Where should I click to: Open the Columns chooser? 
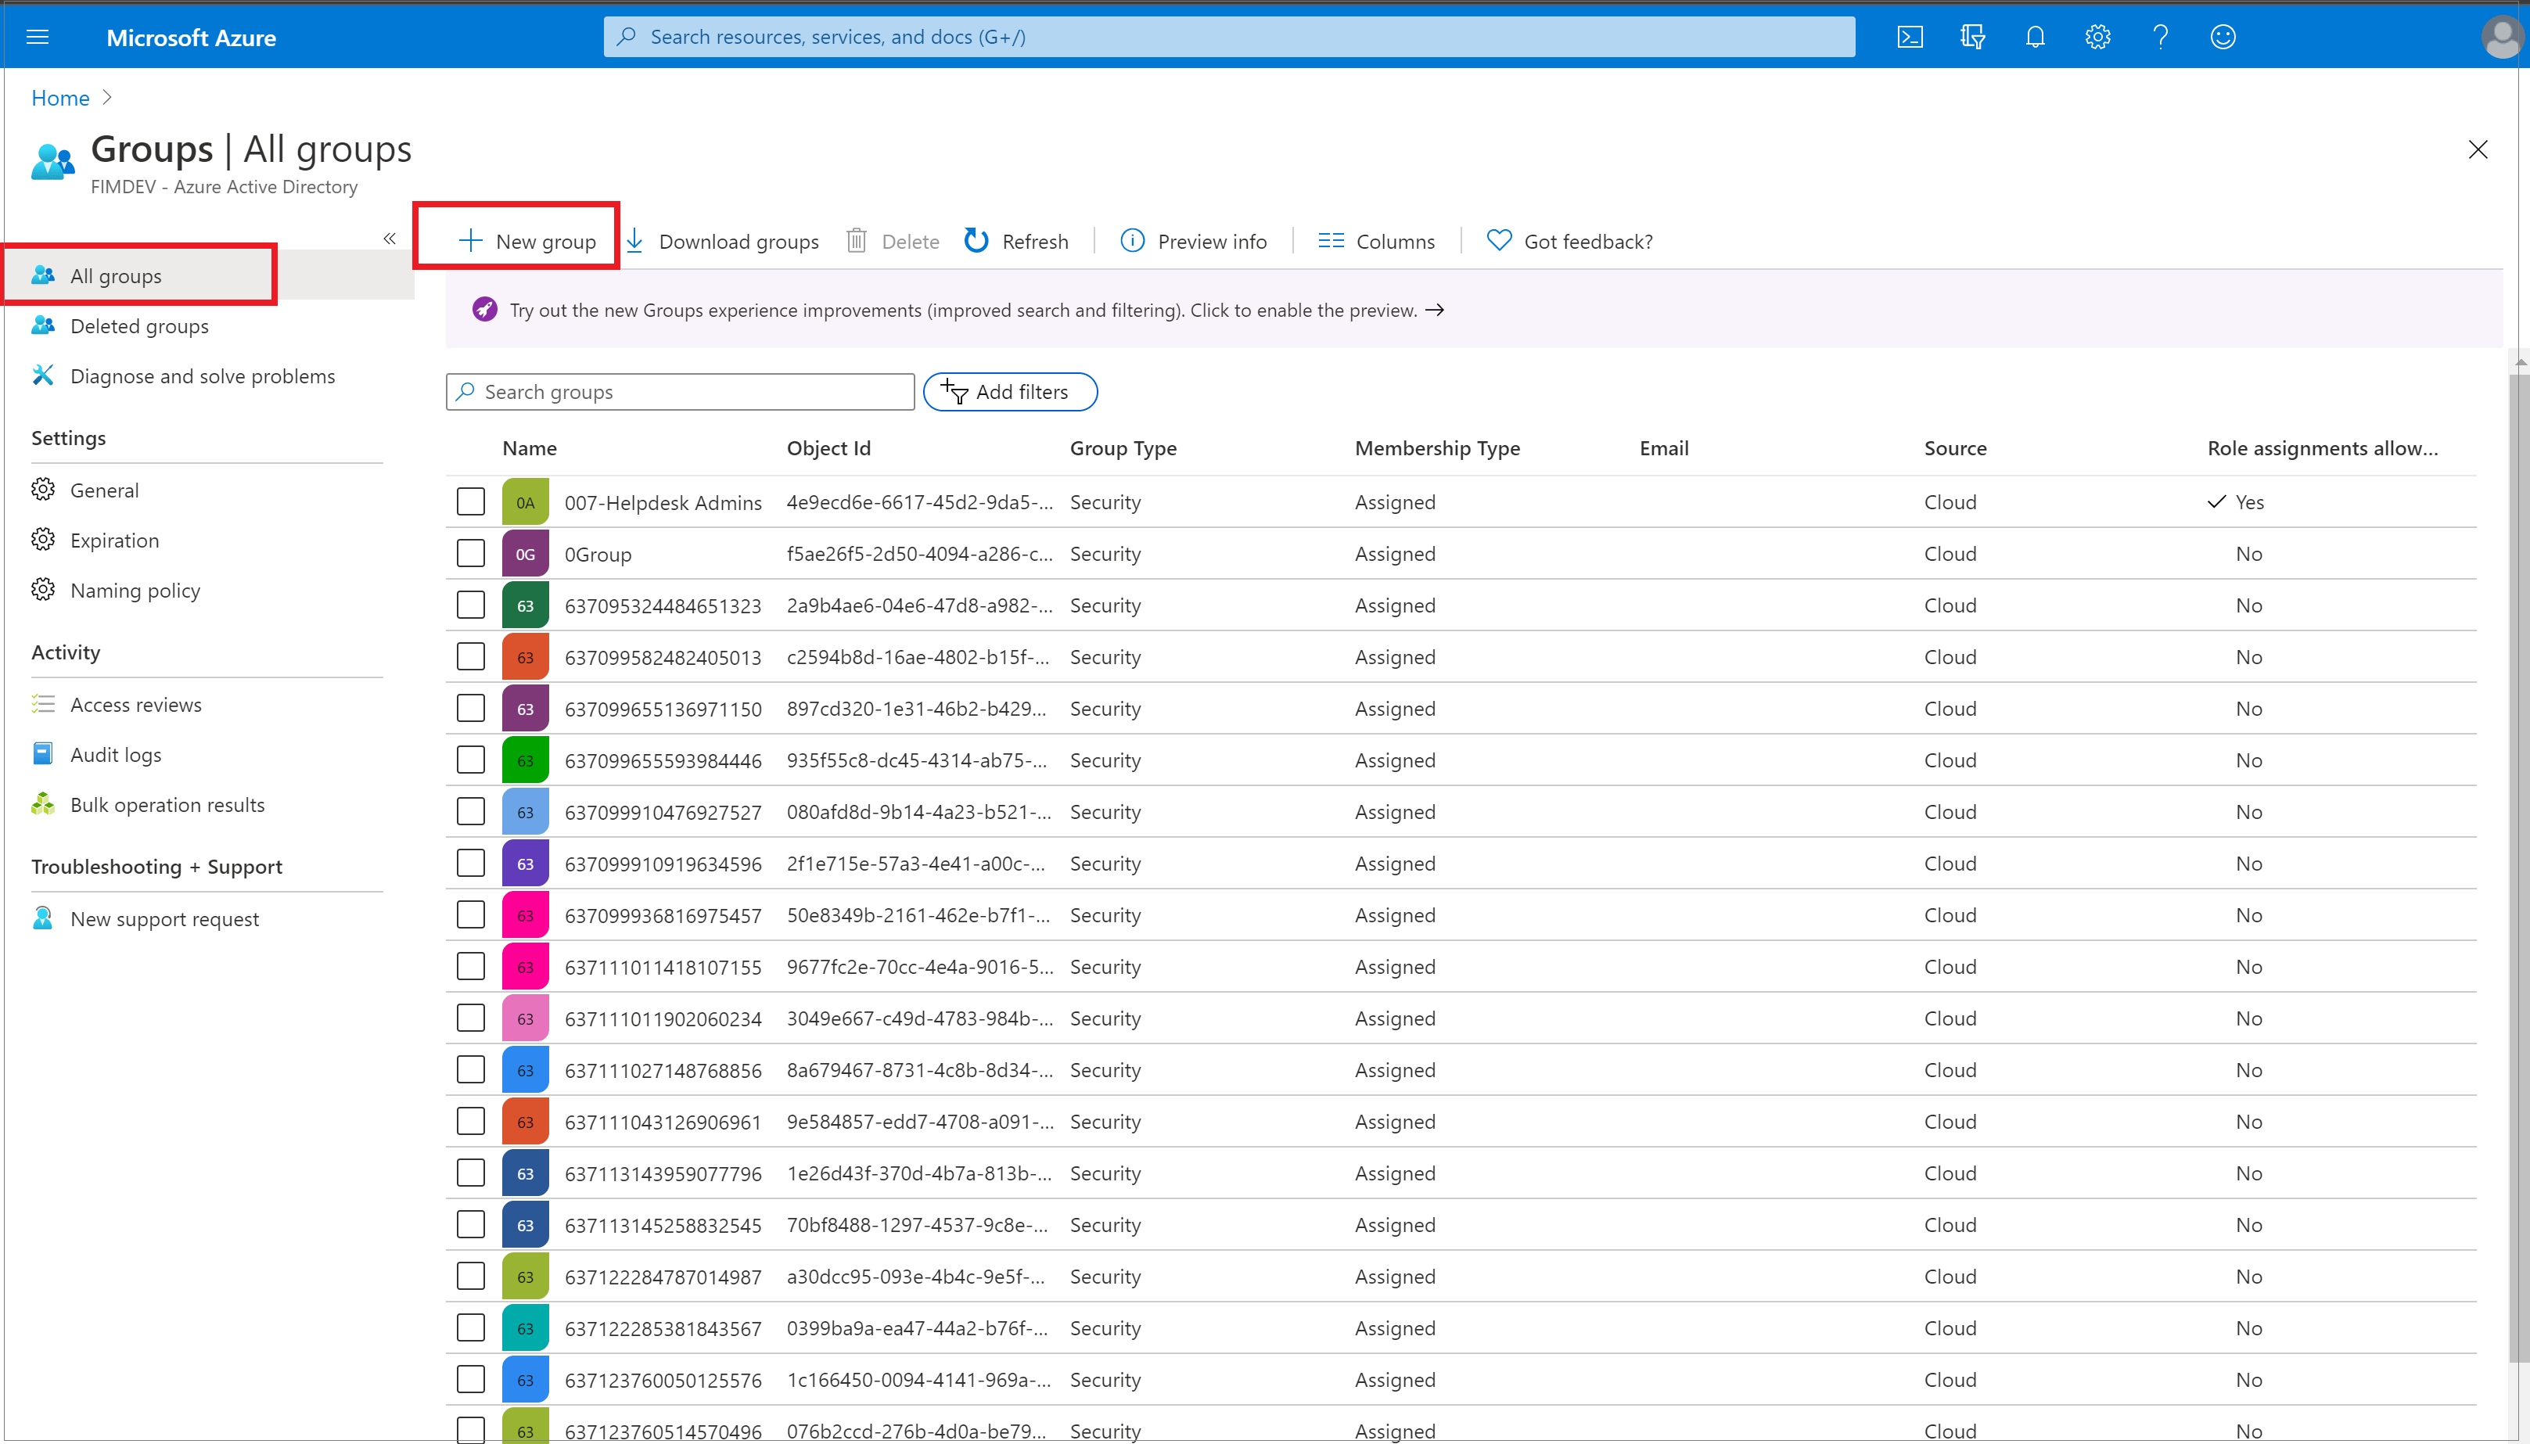(1375, 241)
